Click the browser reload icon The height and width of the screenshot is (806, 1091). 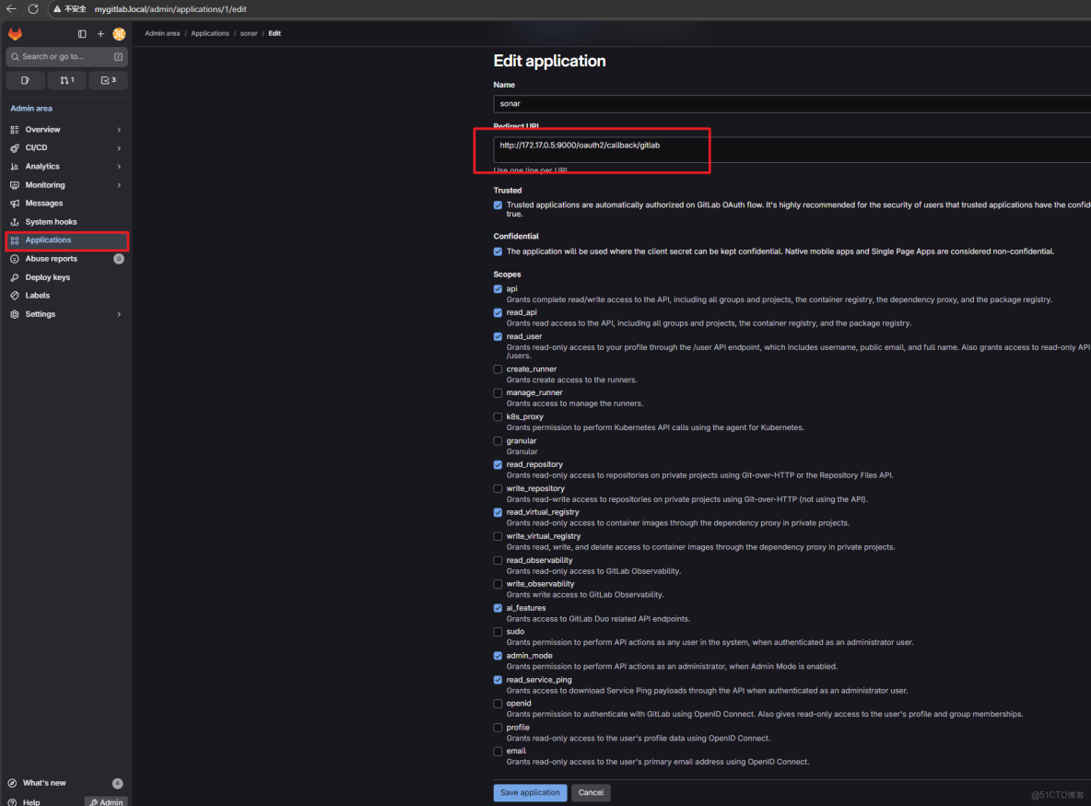tap(33, 10)
